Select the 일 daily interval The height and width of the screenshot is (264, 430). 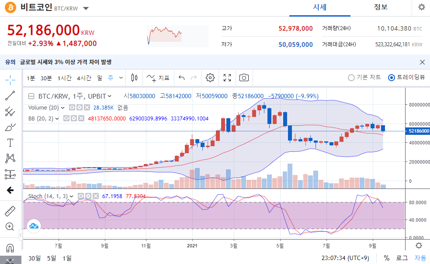100,78
